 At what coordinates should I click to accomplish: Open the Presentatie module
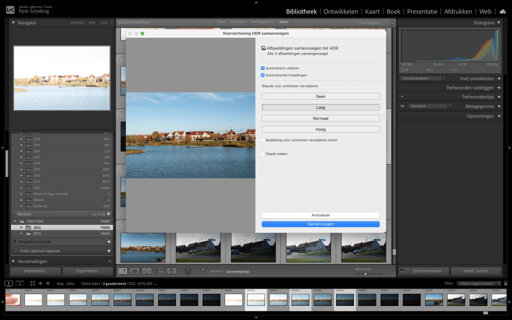[x=422, y=12]
